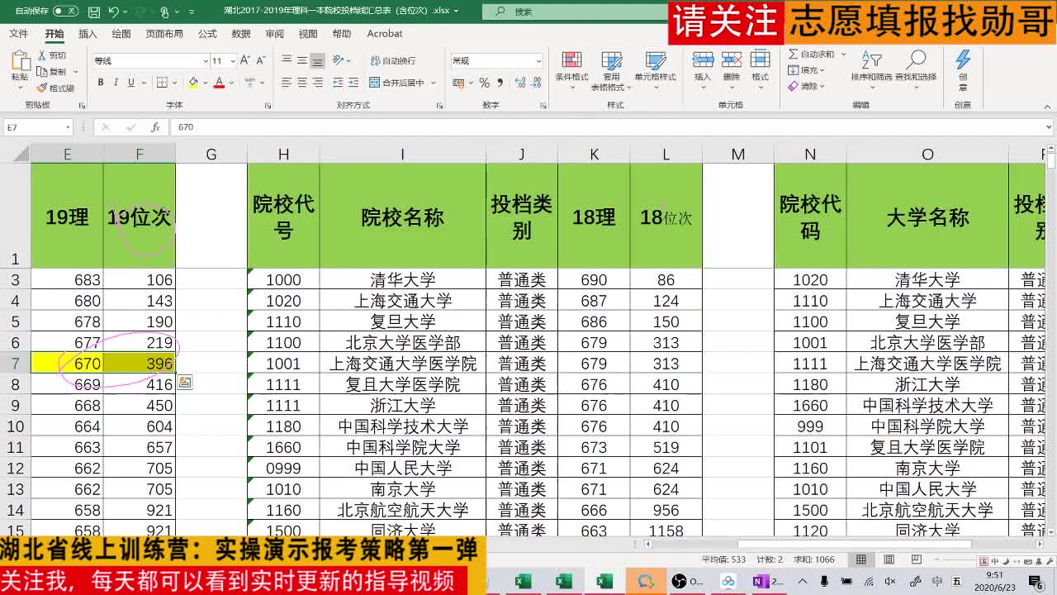The height and width of the screenshot is (595, 1057).
Task: Click the Insert Function fx icon
Action: click(x=155, y=127)
